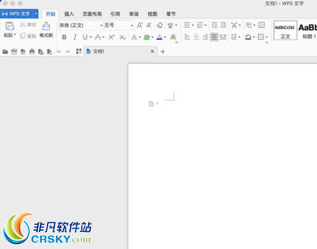This screenshot has width=317, height=249.
Task: Click the Copy icon
Action: [x=23, y=36]
